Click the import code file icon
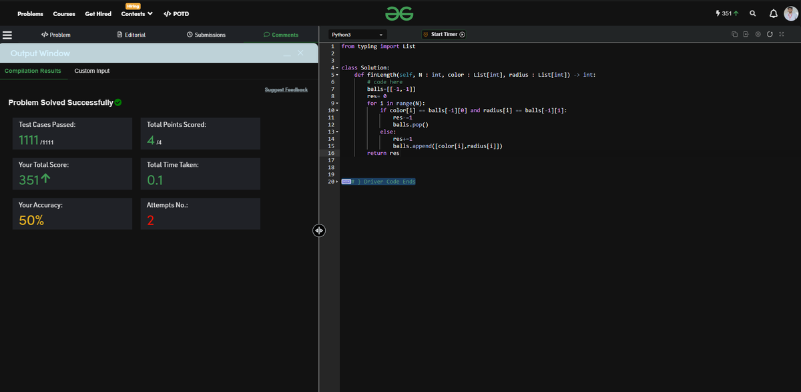 (746, 35)
